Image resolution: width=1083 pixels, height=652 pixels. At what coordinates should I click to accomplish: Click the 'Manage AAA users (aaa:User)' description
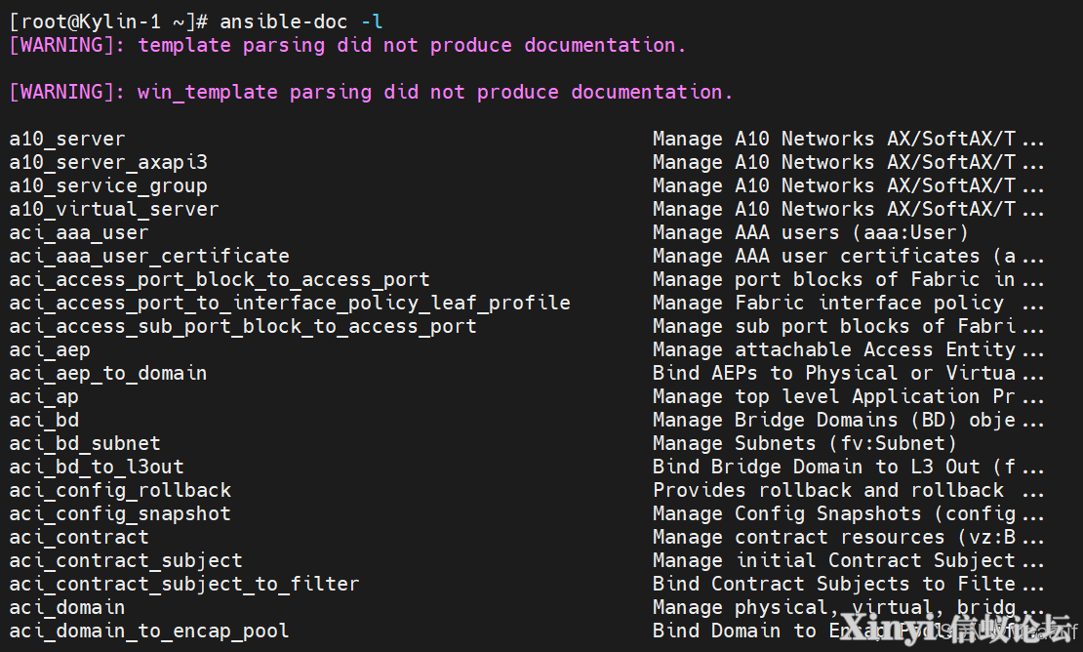click(811, 232)
